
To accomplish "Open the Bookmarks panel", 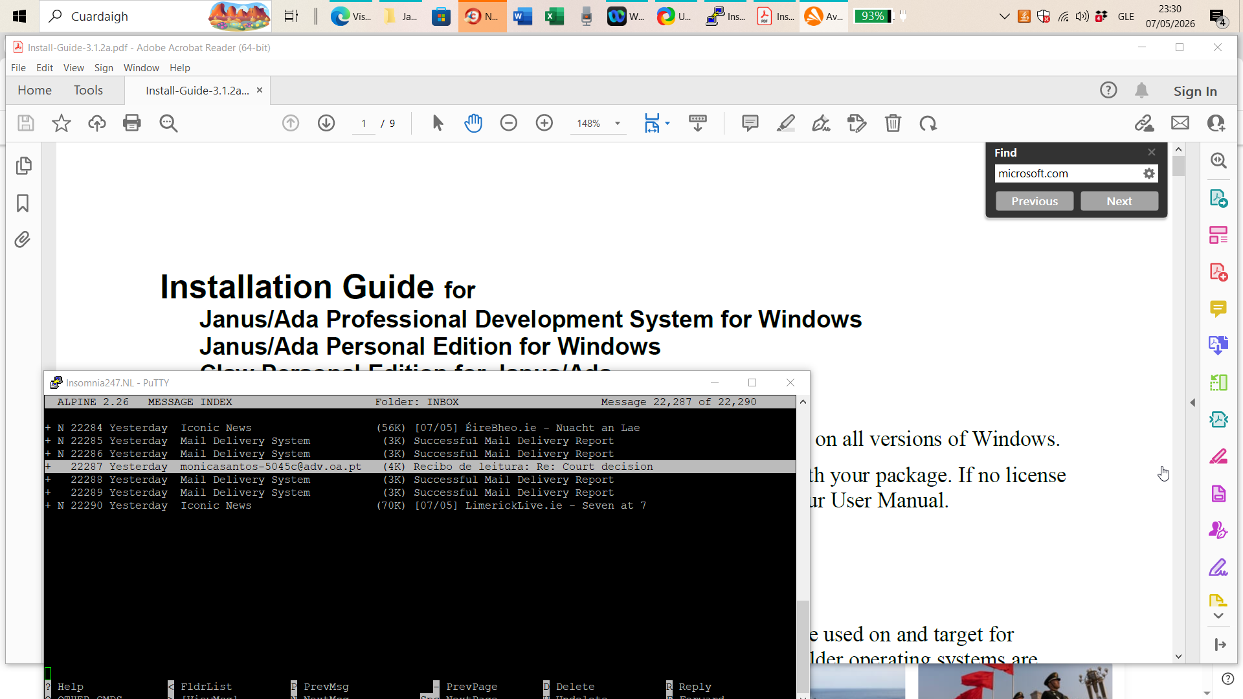I will tap(23, 203).
